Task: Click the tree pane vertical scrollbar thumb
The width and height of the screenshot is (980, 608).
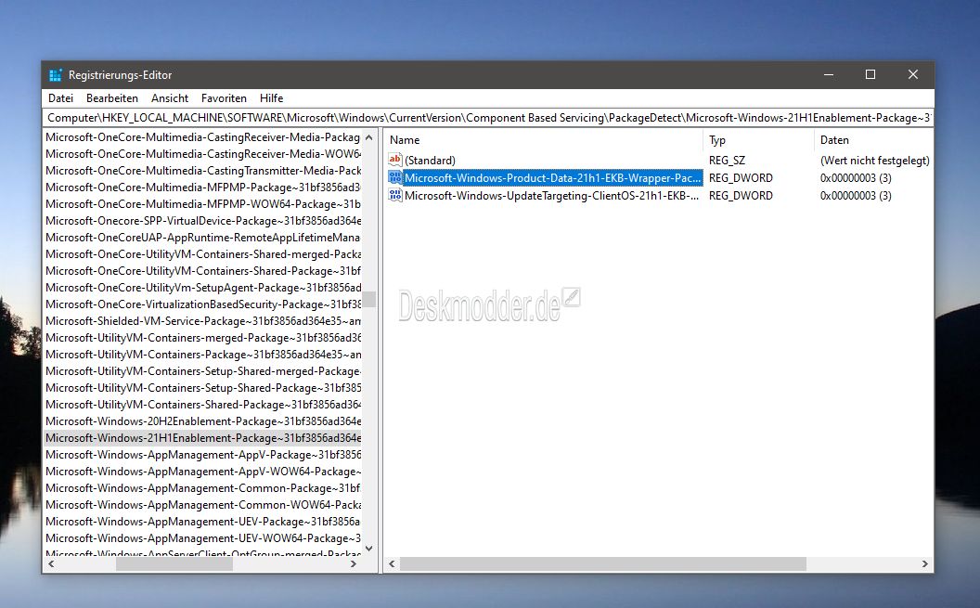Action: point(368,299)
